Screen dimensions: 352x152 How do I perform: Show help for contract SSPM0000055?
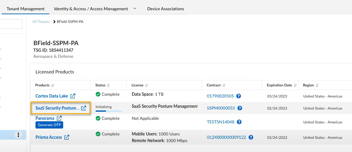pyautogui.click(x=240, y=108)
